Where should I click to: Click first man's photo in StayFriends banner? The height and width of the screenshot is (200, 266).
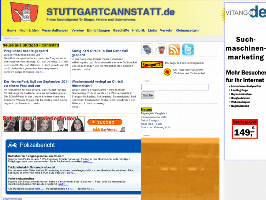pyautogui.click(x=12, y=125)
